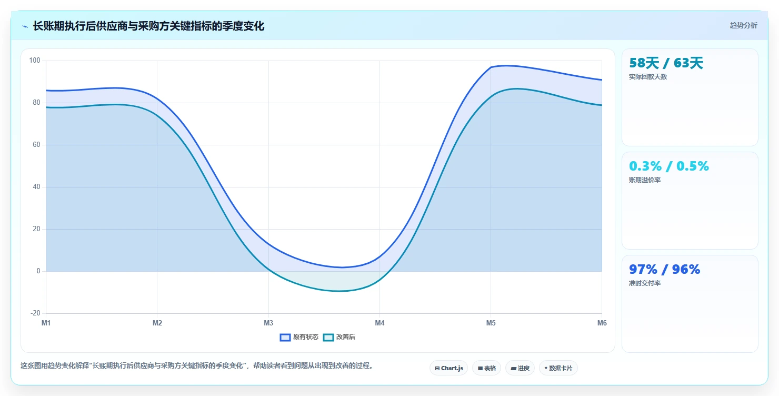
Task: Click the teal 改善后 legend swatch
Action: click(328, 337)
